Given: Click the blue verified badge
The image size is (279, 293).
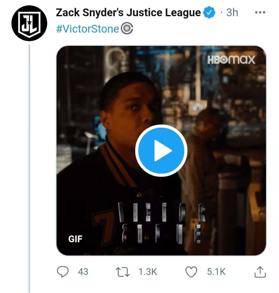Looking at the screenshot, I should [209, 12].
